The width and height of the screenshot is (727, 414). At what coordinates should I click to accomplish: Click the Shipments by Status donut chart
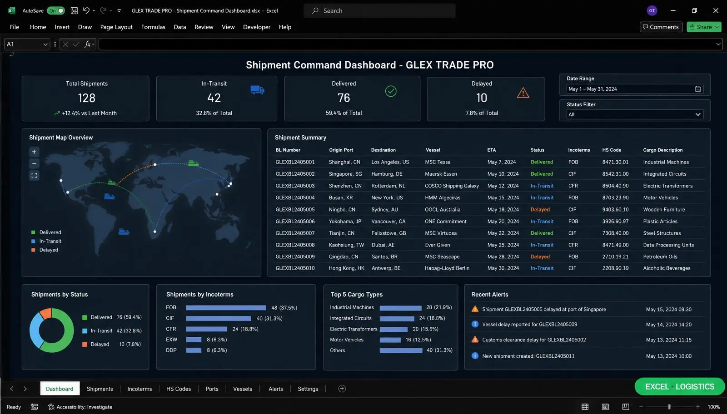tap(52, 330)
